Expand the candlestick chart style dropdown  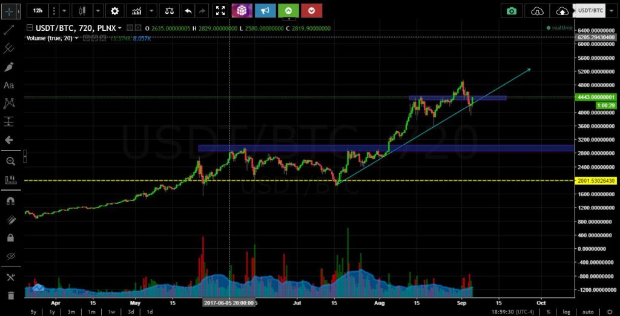98,11
